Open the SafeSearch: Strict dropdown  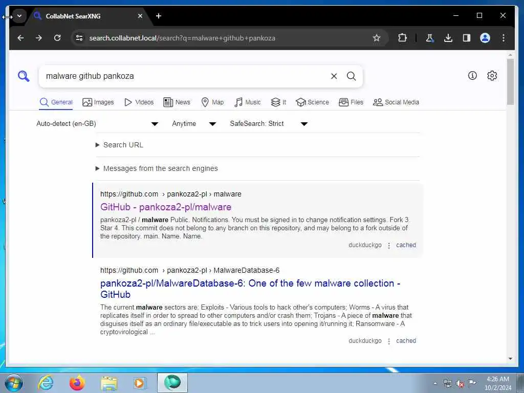pyautogui.click(x=269, y=124)
